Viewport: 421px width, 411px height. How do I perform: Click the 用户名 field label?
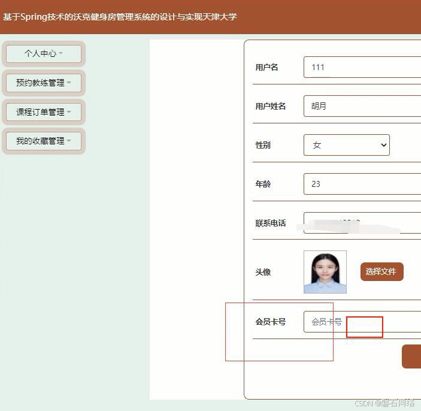click(x=266, y=67)
